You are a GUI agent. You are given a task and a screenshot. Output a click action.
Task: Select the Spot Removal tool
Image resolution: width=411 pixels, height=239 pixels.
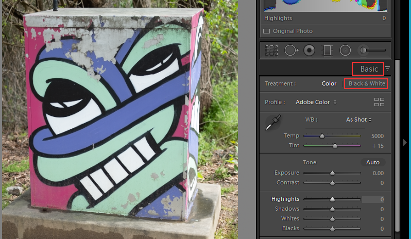291,50
